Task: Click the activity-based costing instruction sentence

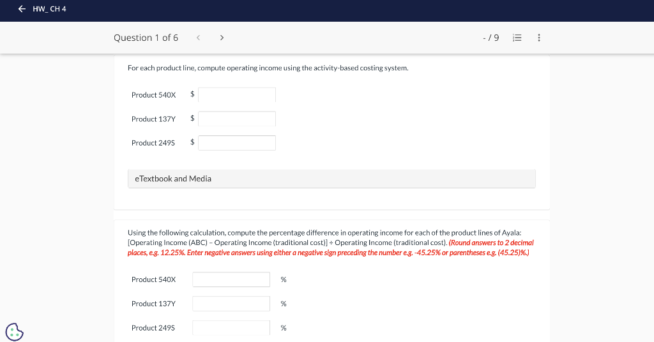Action: coord(268,68)
